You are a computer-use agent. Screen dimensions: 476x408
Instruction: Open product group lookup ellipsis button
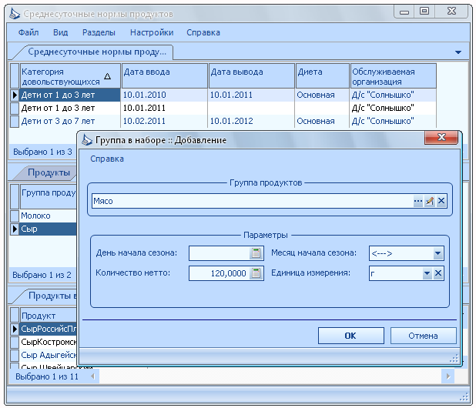tap(418, 201)
